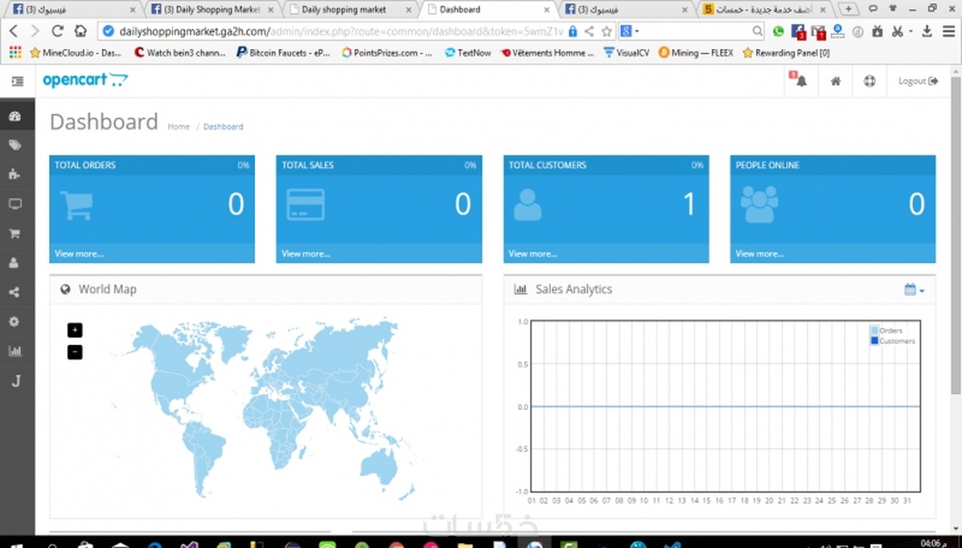Click the browser back arrow
The width and height of the screenshot is (962, 548).
point(14,31)
